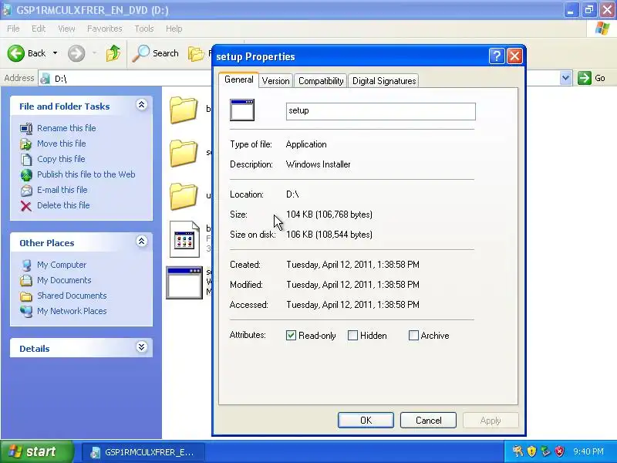
Task: Open the Back button history dropdown arrow
Action: point(55,53)
